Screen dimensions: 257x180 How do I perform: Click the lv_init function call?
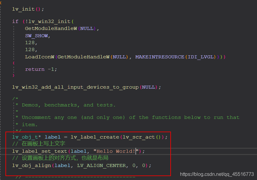(23, 9)
